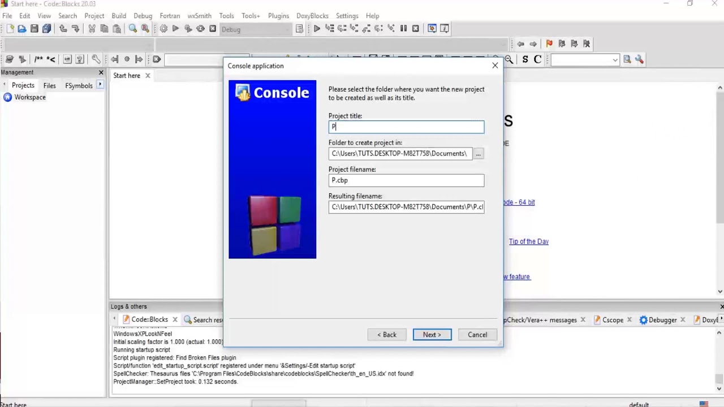Click the Open file toolbar icon
This screenshot has height=407, width=724.
22,29
